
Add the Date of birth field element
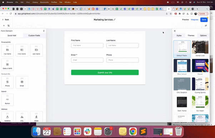pos(7,65)
